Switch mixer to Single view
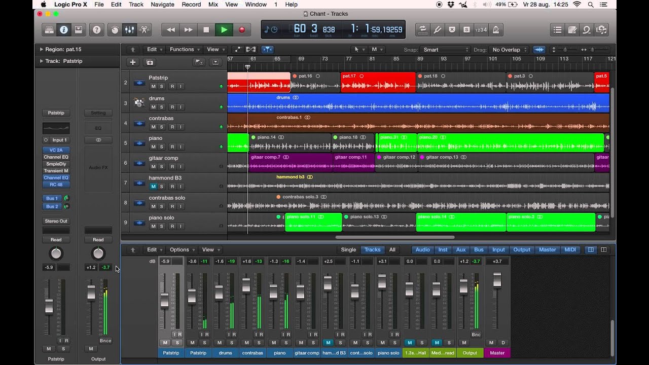 pos(348,250)
